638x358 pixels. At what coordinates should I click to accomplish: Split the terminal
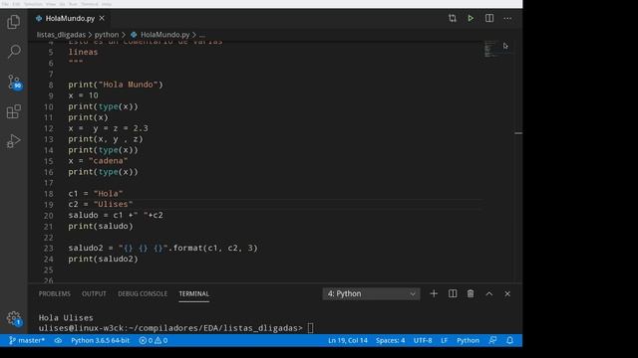point(453,293)
